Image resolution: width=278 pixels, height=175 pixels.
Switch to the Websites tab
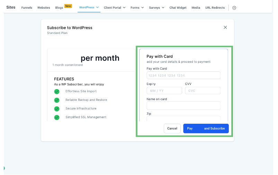pos(44,8)
